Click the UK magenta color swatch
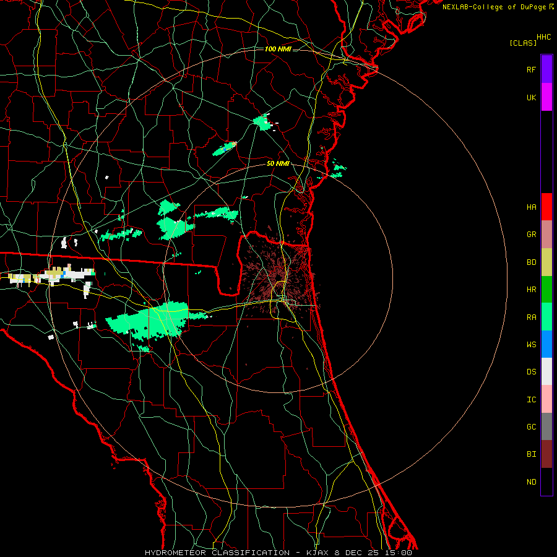The image size is (557, 557). click(546, 97)
